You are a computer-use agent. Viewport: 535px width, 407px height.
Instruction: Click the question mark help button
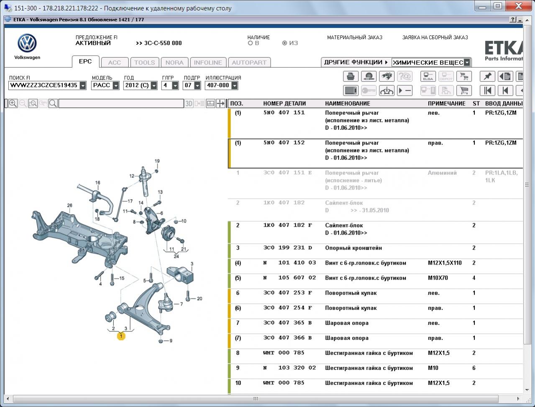pyautogui.click(x=513, y=20)
